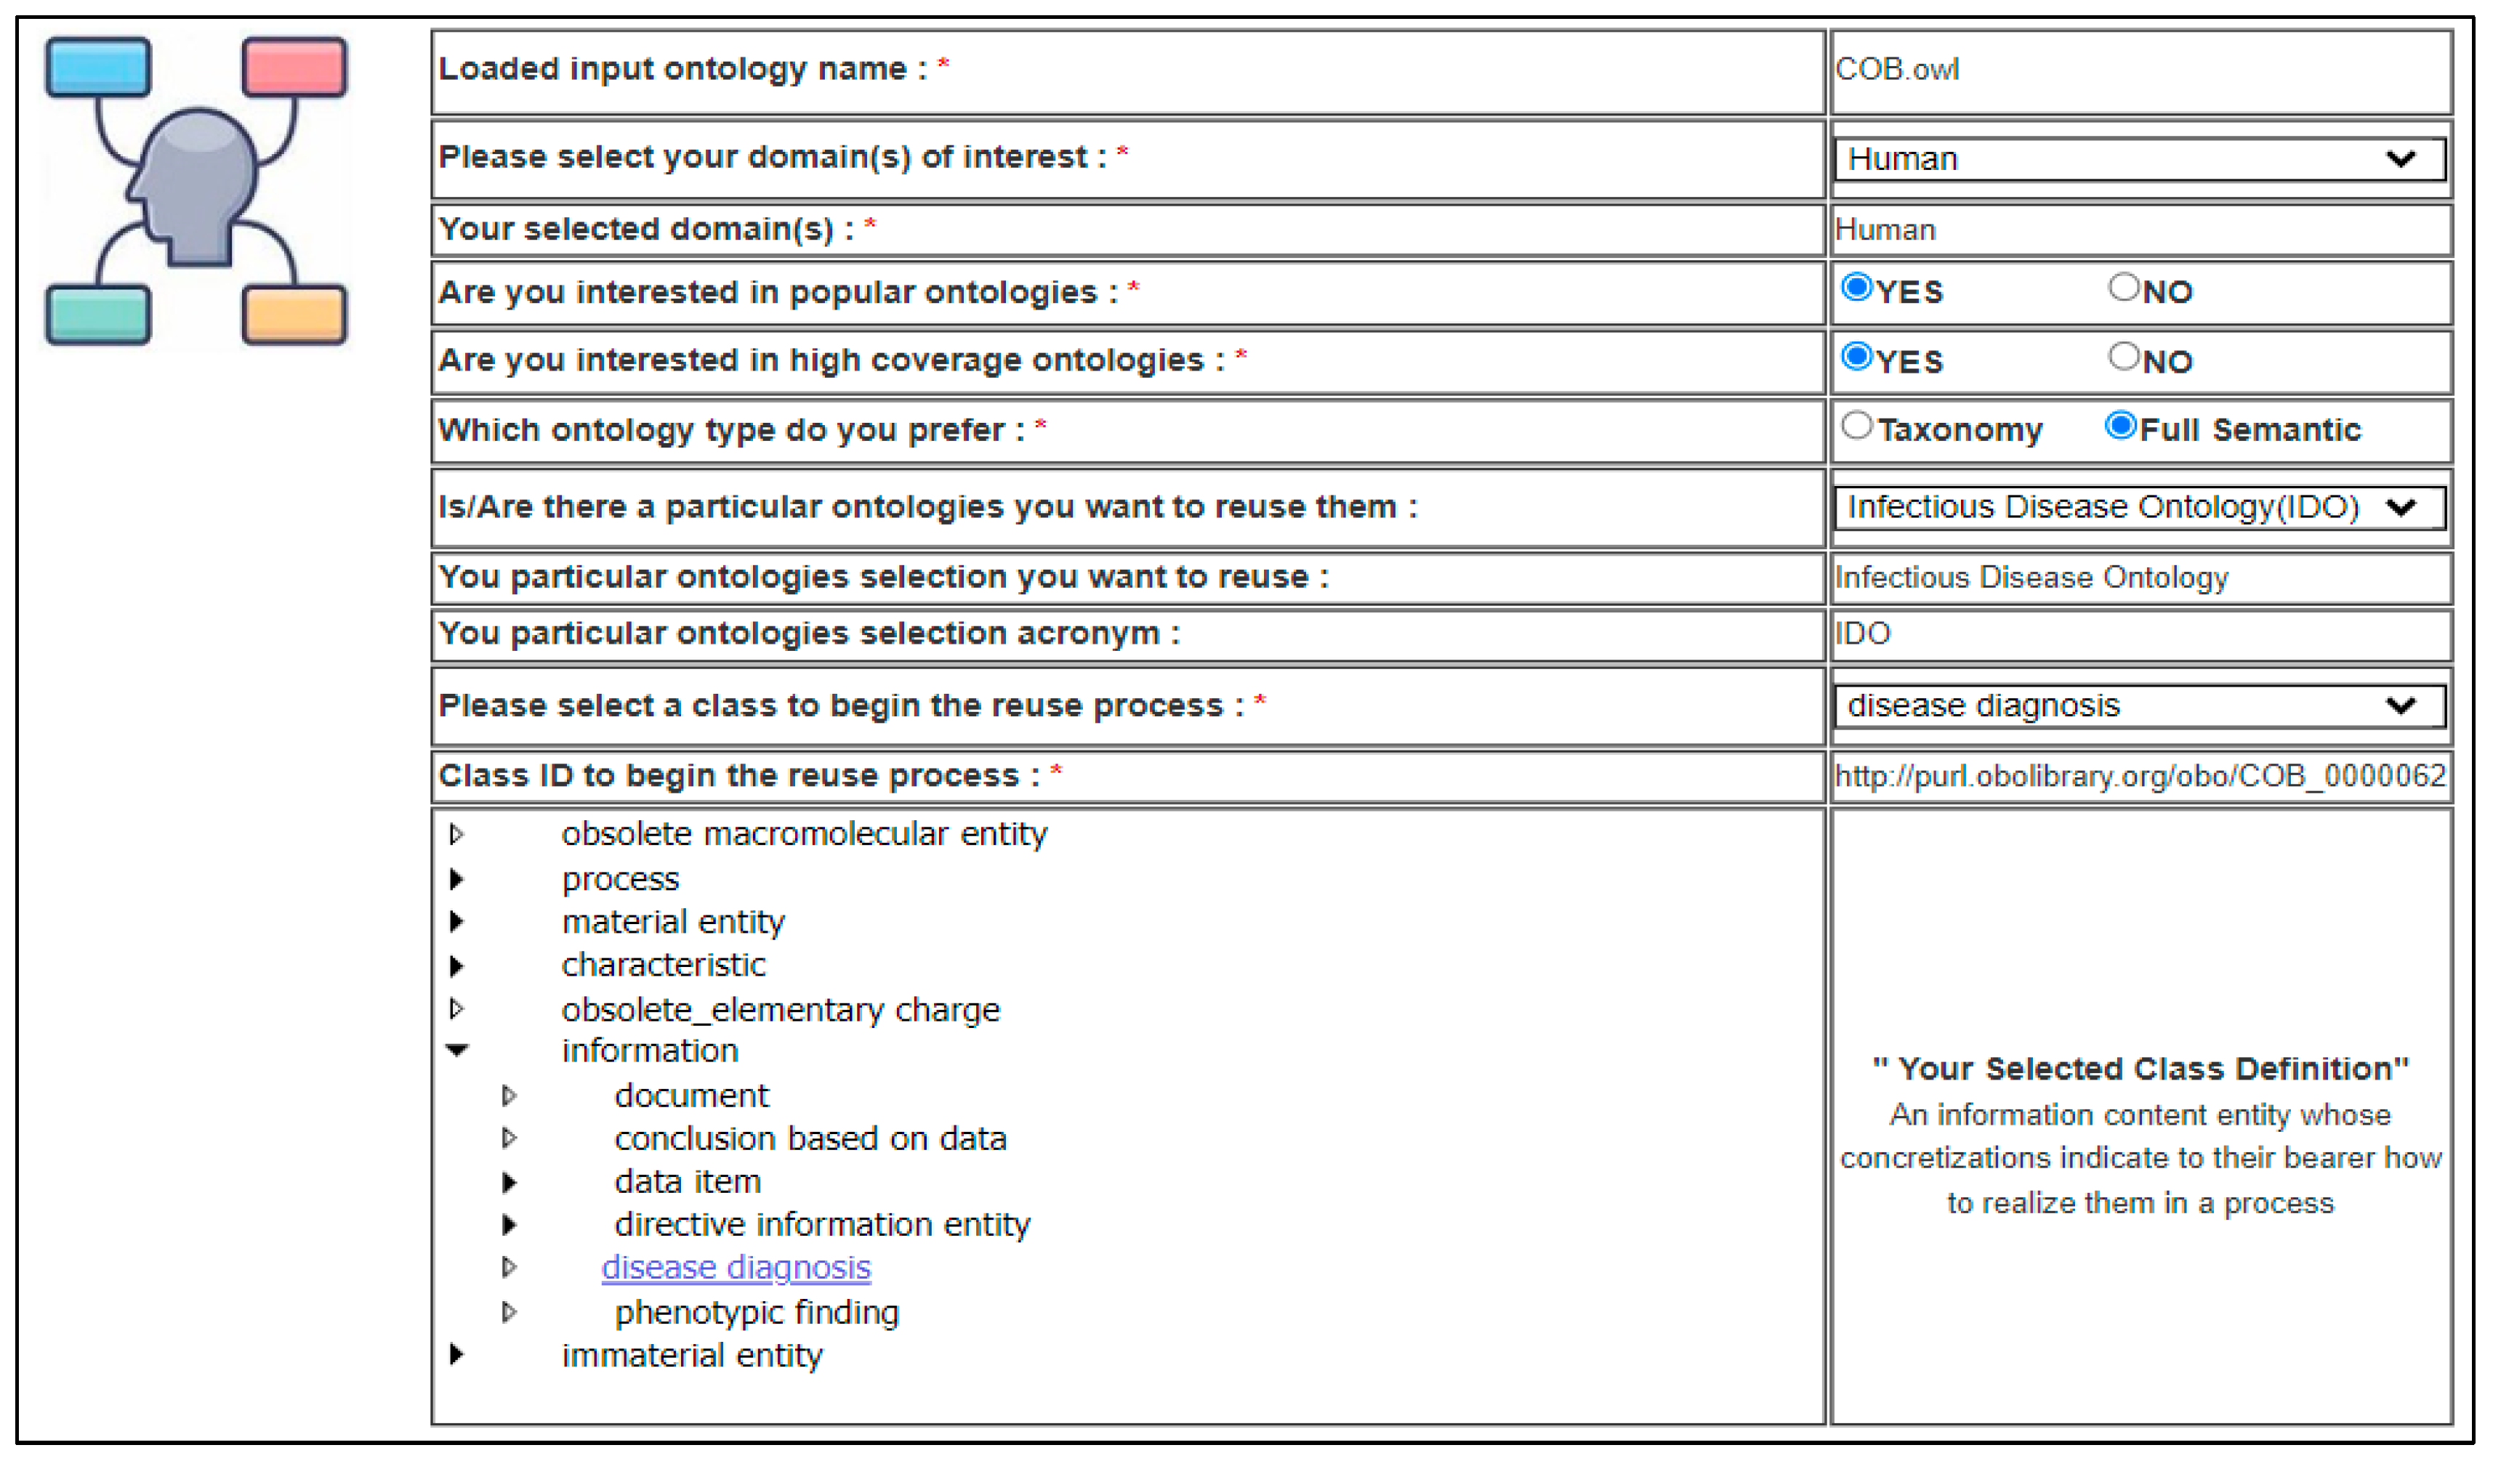
Task: Expand the characteristic tree arrow
Action: pos(457,966)
